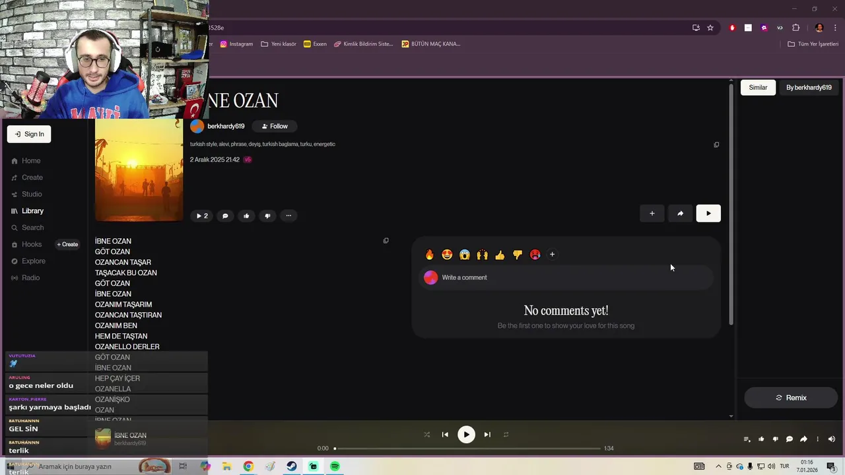Toggle repeat in the player bar
The width and height of the screenshot is (845, 475).
coord(506,435)
